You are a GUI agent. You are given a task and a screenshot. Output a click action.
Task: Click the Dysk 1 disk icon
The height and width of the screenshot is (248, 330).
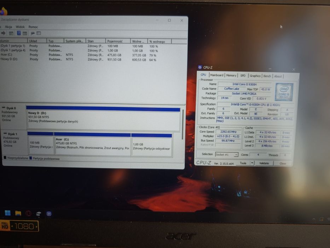click(5, 134)
